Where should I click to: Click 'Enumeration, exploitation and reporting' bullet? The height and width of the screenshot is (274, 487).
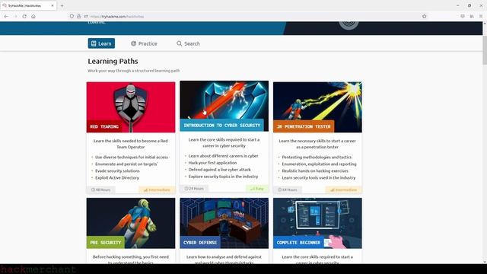(320, 164)
